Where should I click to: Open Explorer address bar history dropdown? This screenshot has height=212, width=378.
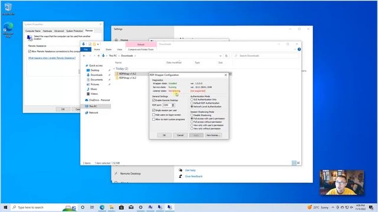[220, 56]
